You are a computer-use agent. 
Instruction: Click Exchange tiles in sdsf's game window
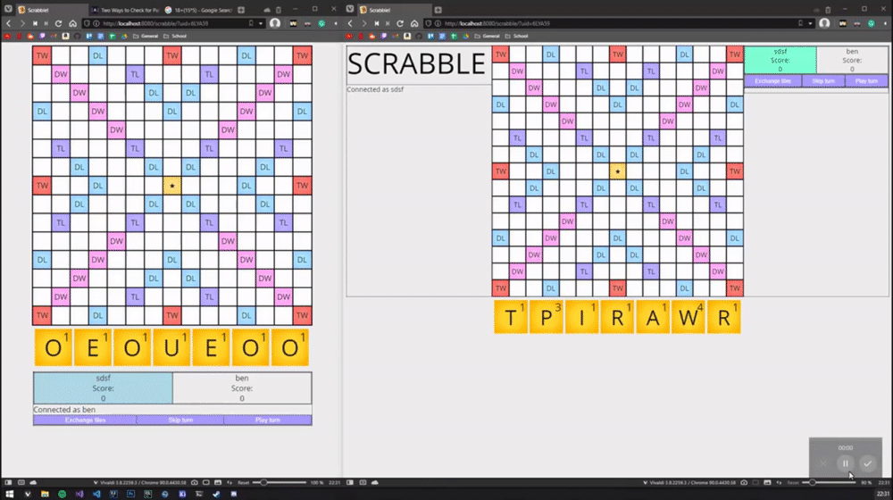tap(772, 81)
